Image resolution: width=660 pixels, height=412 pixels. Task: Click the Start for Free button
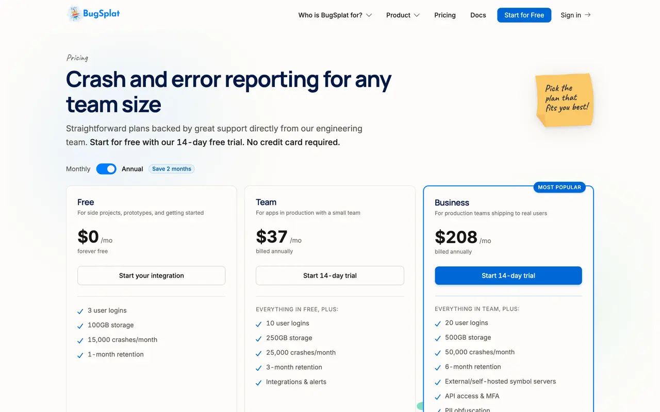pyautogui.click(x=524, y=15)
